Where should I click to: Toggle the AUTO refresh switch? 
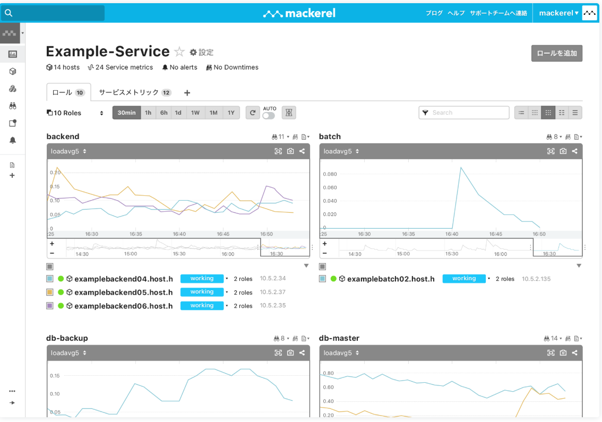[269, 116]
